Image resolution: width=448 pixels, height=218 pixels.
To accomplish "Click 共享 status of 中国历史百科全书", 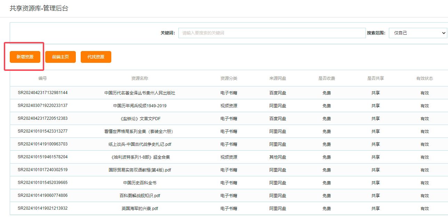I will click(376, 183).
